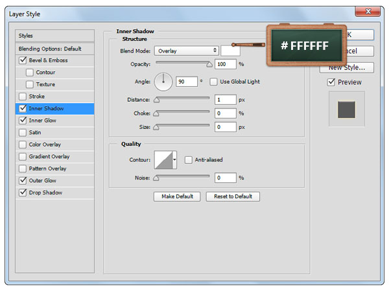Toggle the Preview checkbox
The width and height of the screenshot is (389, 291).
331,82
